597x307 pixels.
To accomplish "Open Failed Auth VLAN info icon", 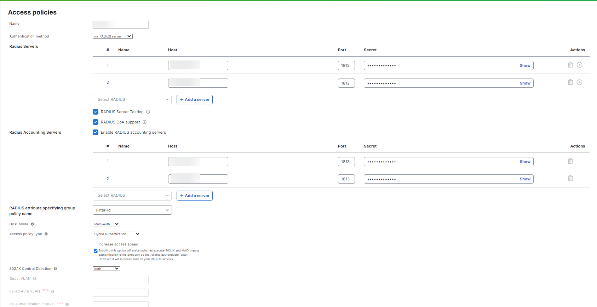I will [x=53, y=291].
